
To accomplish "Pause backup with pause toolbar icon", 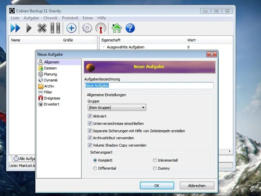I will tap(55, 28).
